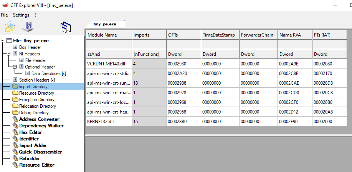Select Section Headers [x] tree item

37,80
